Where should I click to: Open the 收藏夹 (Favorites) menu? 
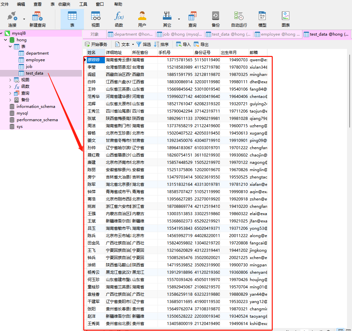(x=64, y=4)
